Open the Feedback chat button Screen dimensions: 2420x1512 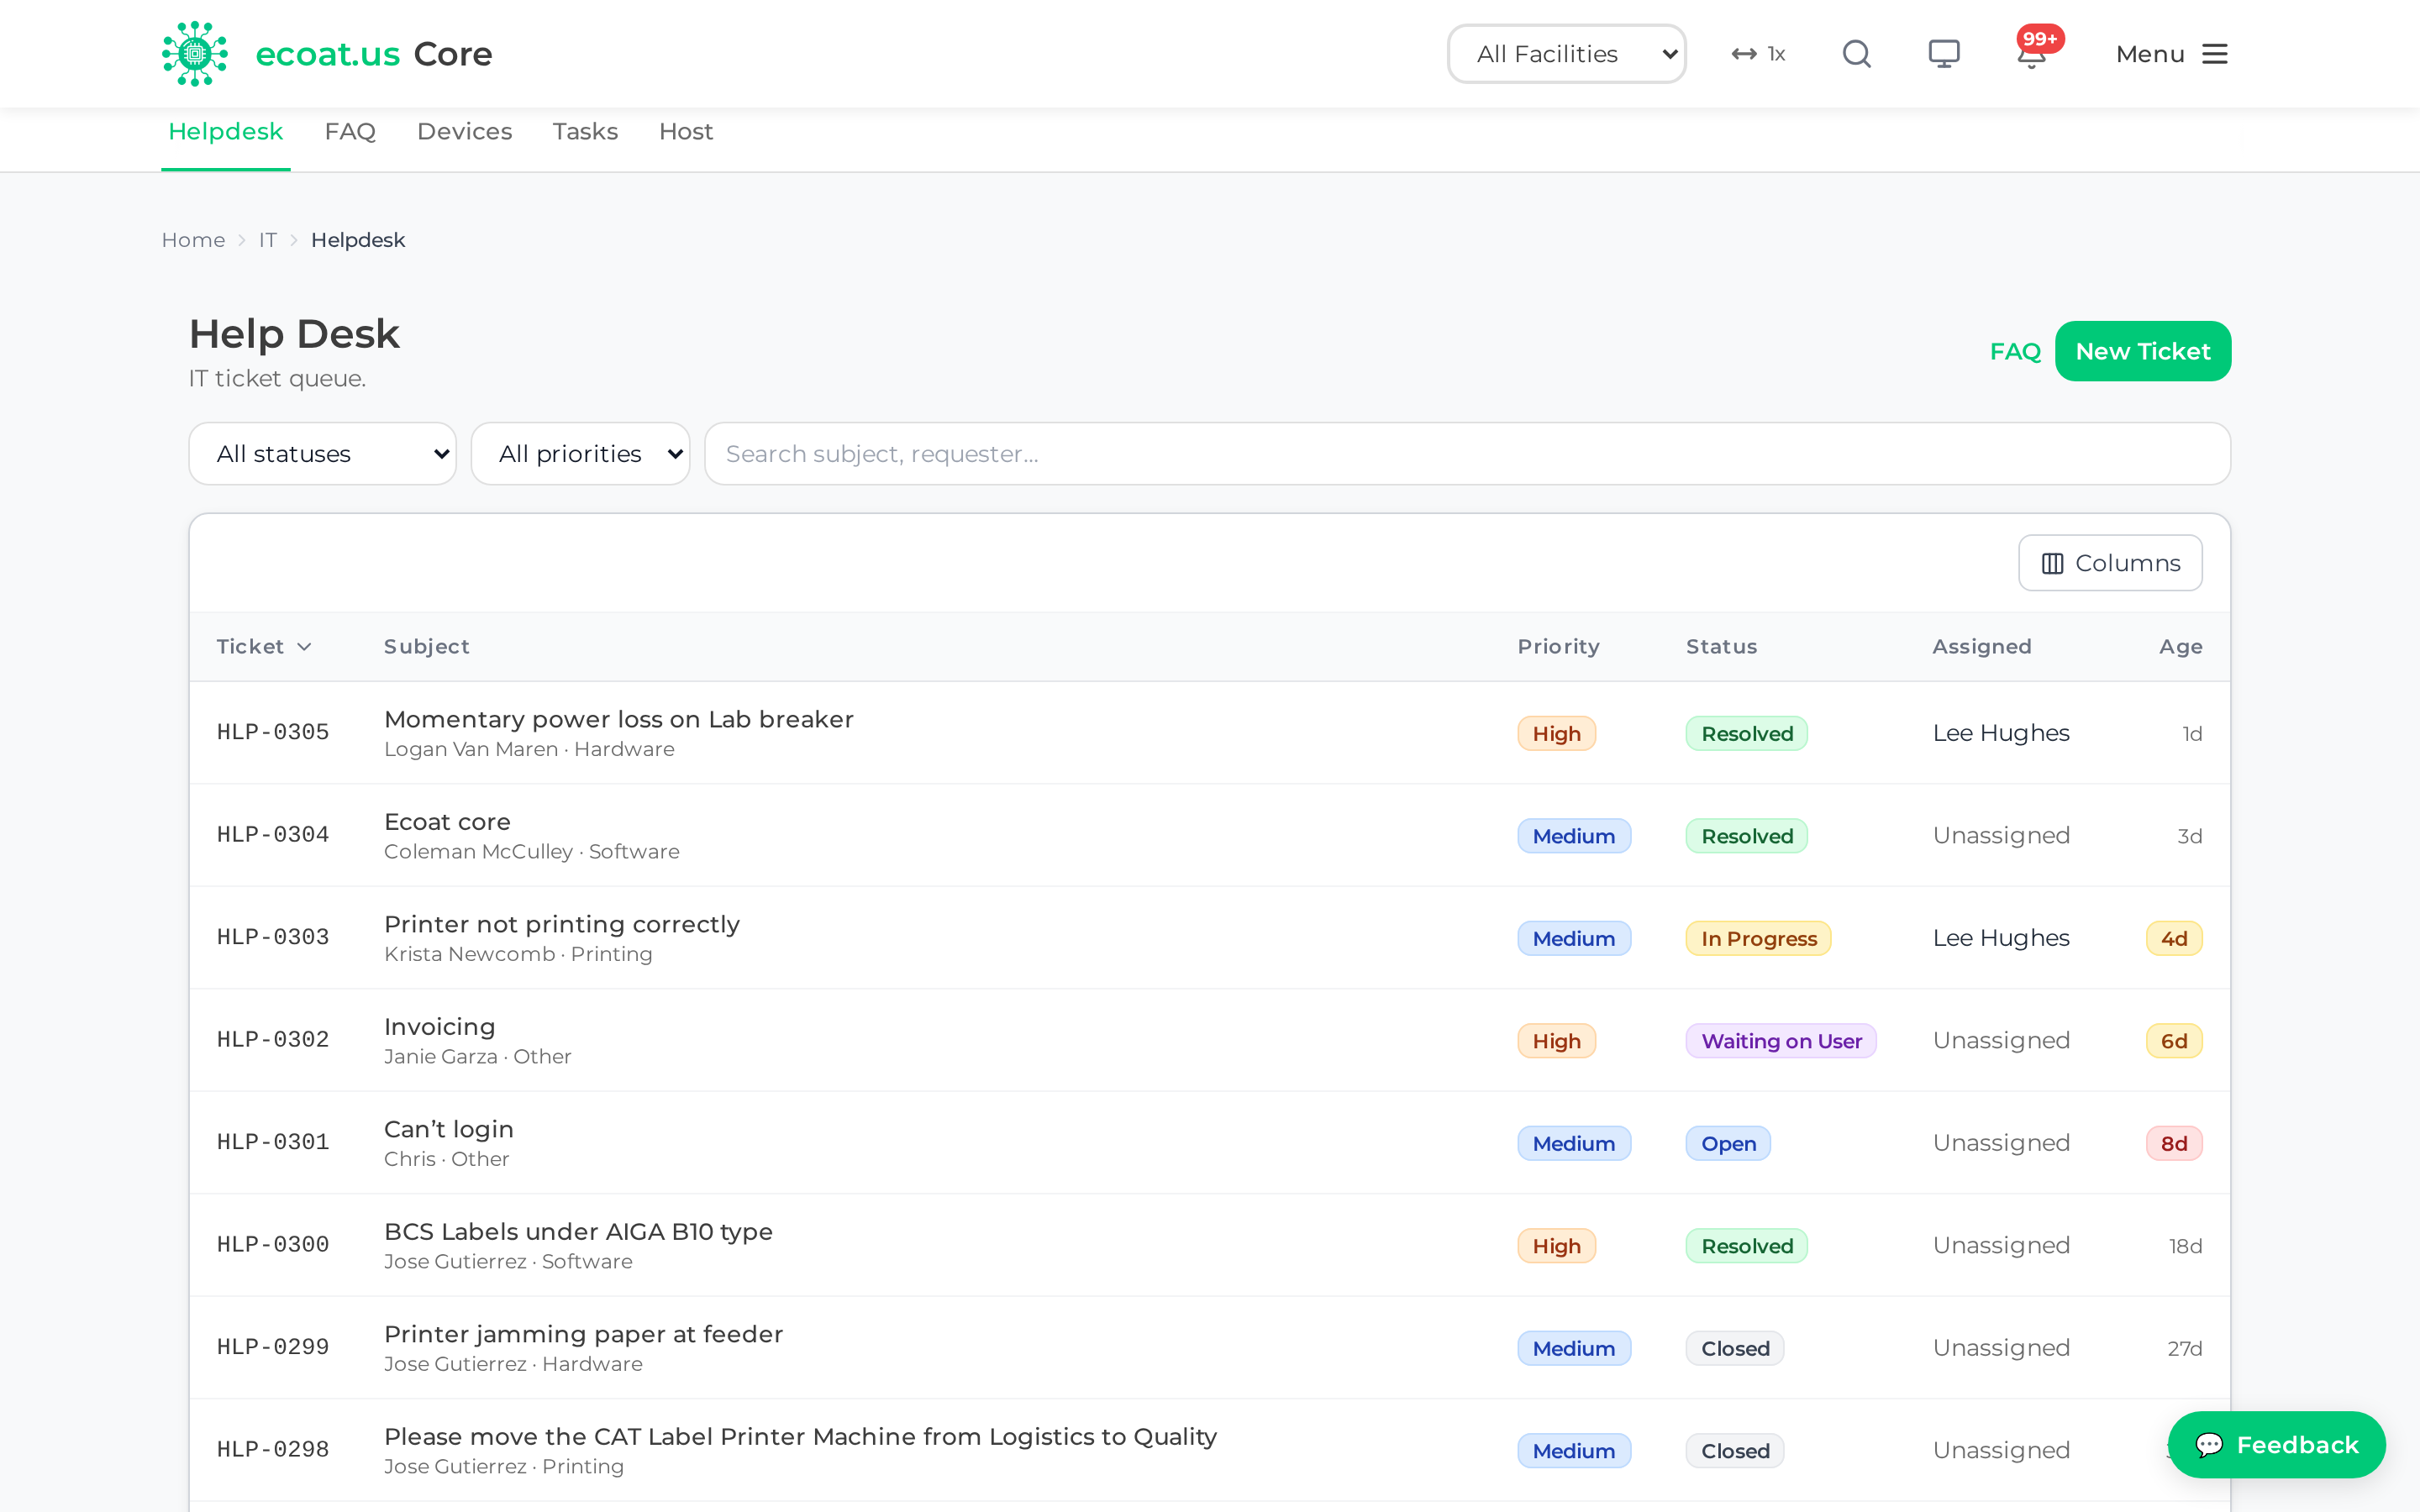point(2277,1445)
